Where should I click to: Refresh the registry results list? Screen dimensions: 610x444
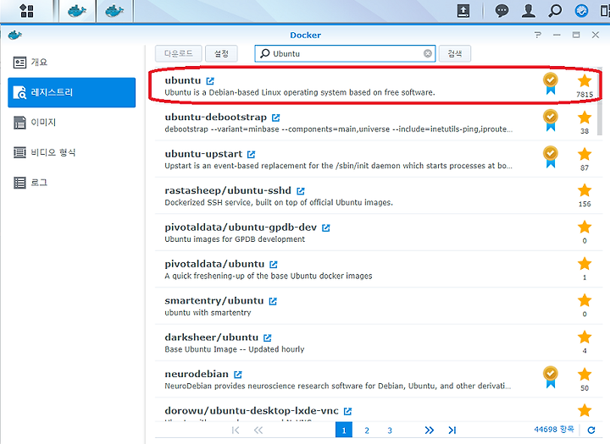(x=591, y=430)
